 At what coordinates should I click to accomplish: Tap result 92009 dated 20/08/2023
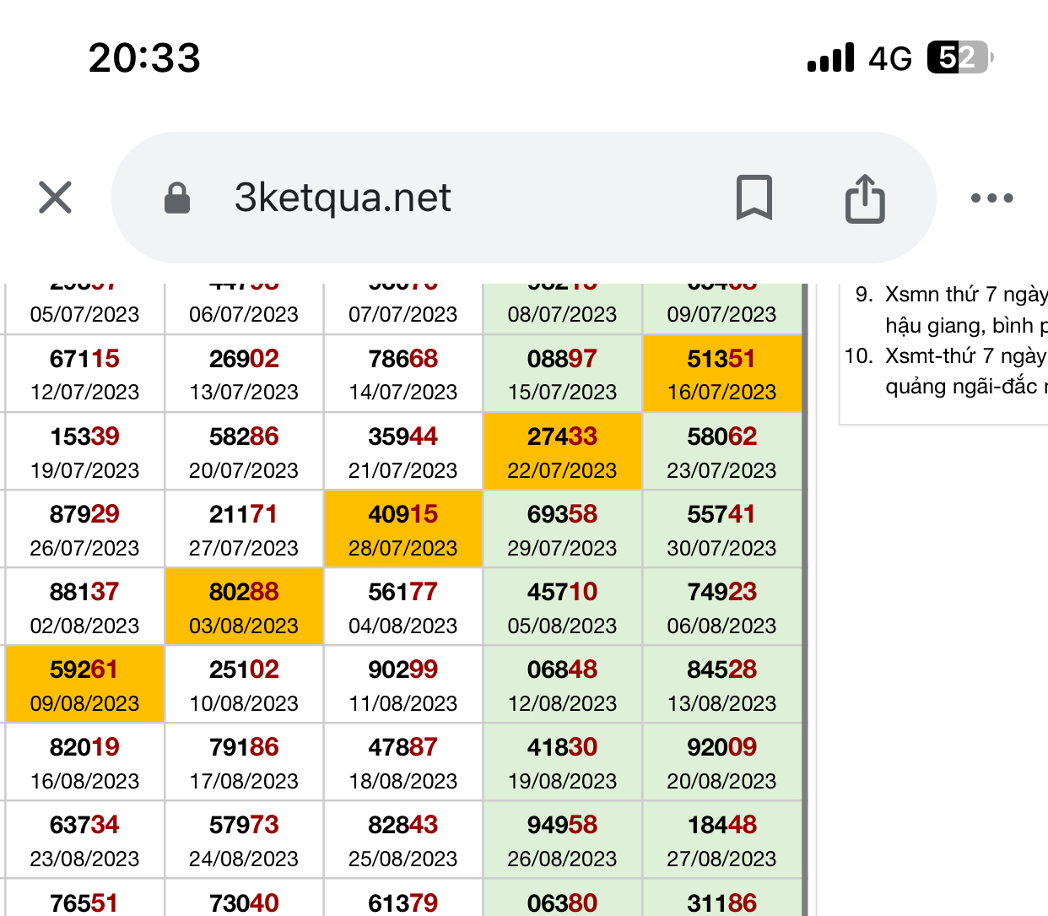[721, 762]
